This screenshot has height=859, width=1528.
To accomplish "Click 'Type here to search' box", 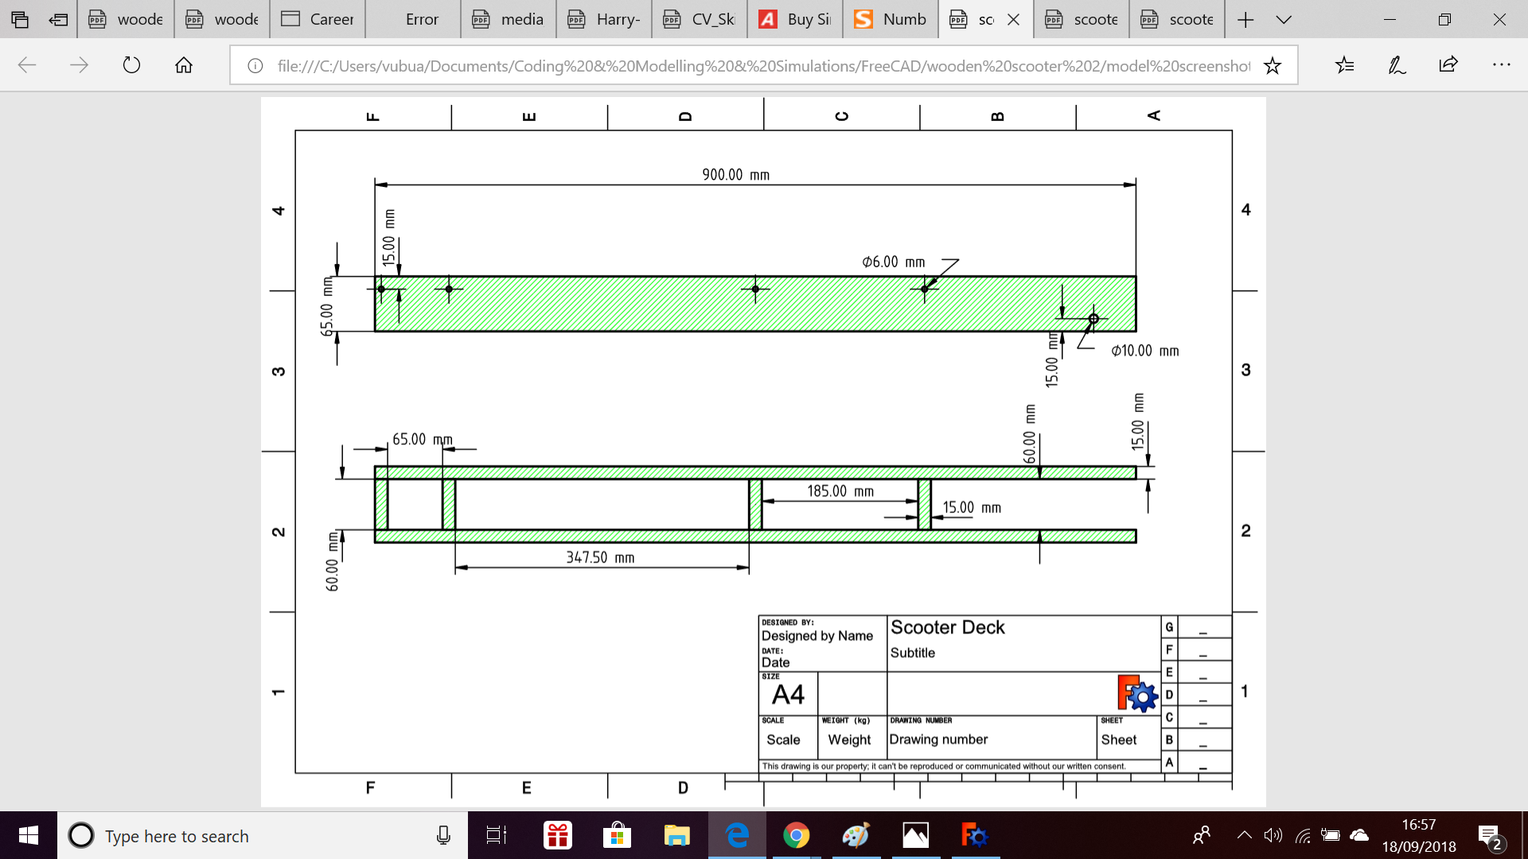I will [263, 835].
